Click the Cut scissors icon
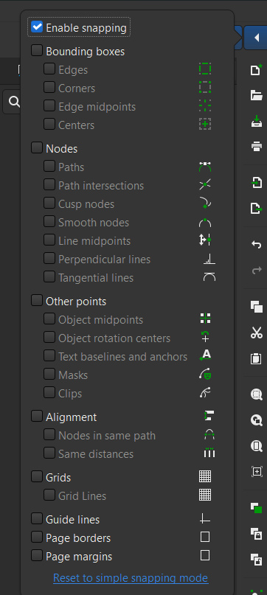The width and height of the screenshot is (267, 595). click(x=257, y=333)
